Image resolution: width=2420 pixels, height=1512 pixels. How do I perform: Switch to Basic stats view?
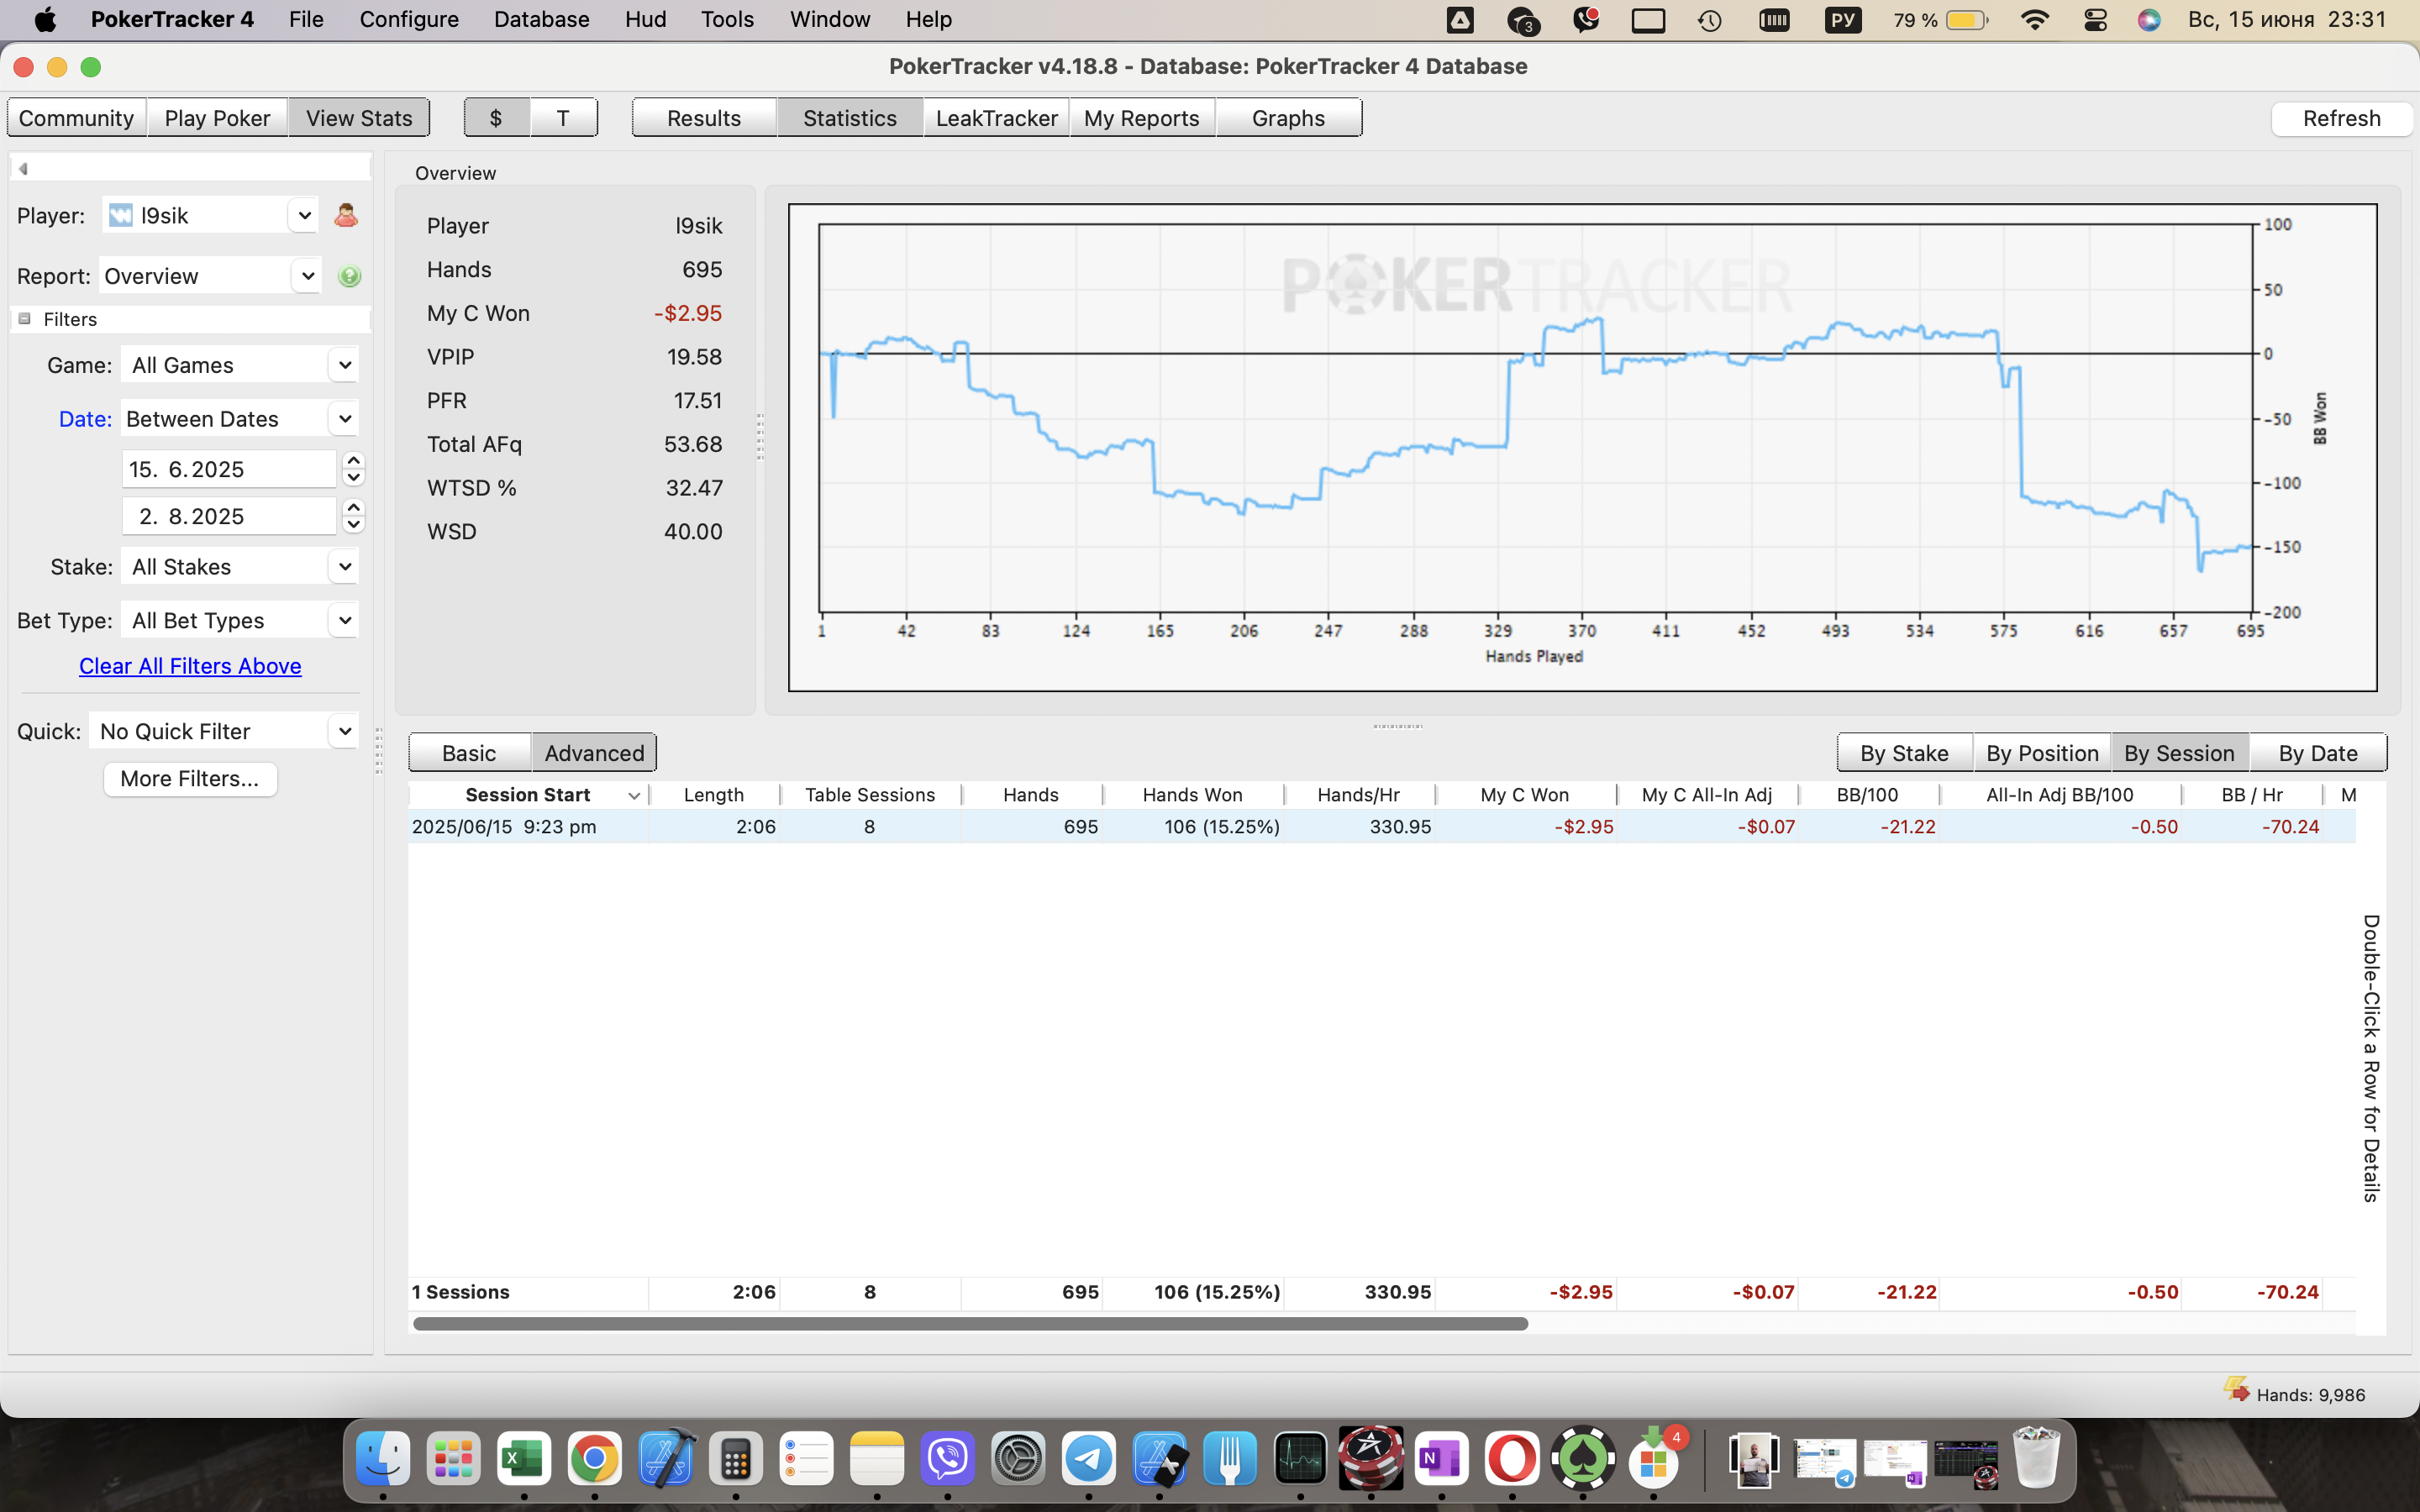coord(469,753)
